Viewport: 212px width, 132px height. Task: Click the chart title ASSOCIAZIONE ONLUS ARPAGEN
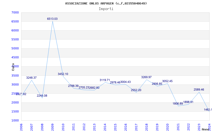[106, 3]
